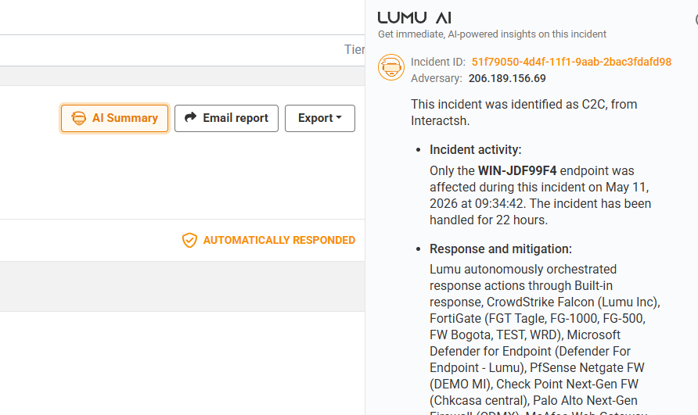
Task: Click the shield icon beside Automatically Responded
Action: tap(189, 240)
